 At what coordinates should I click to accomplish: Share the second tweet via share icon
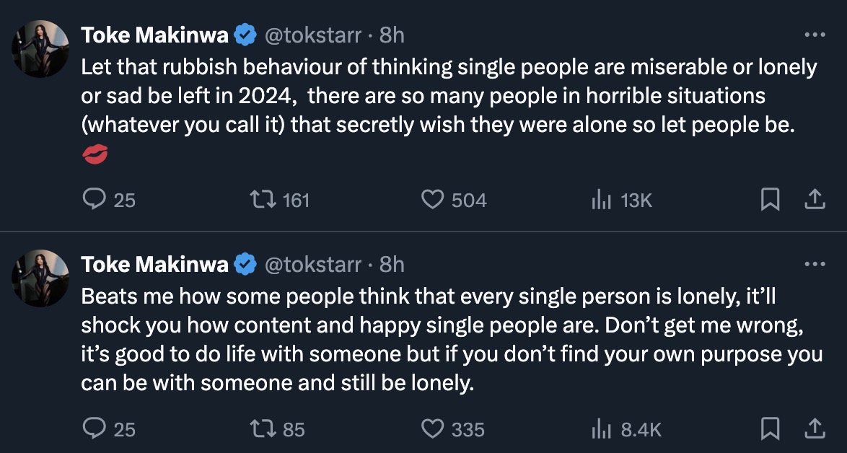tap(814, 429)
